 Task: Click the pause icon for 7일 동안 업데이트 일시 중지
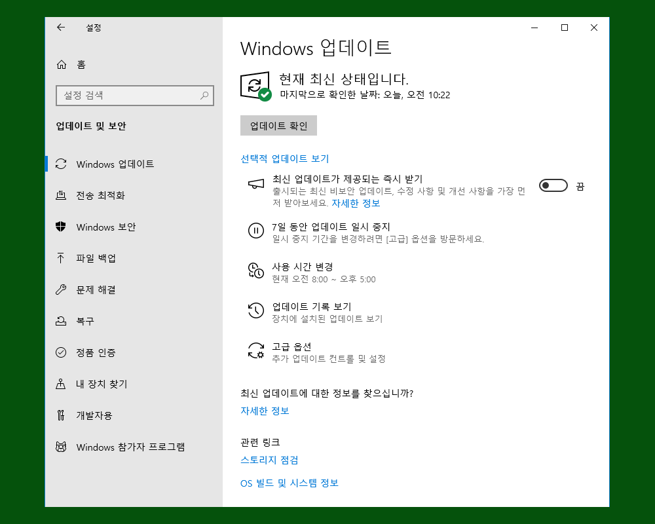[256, 231]
